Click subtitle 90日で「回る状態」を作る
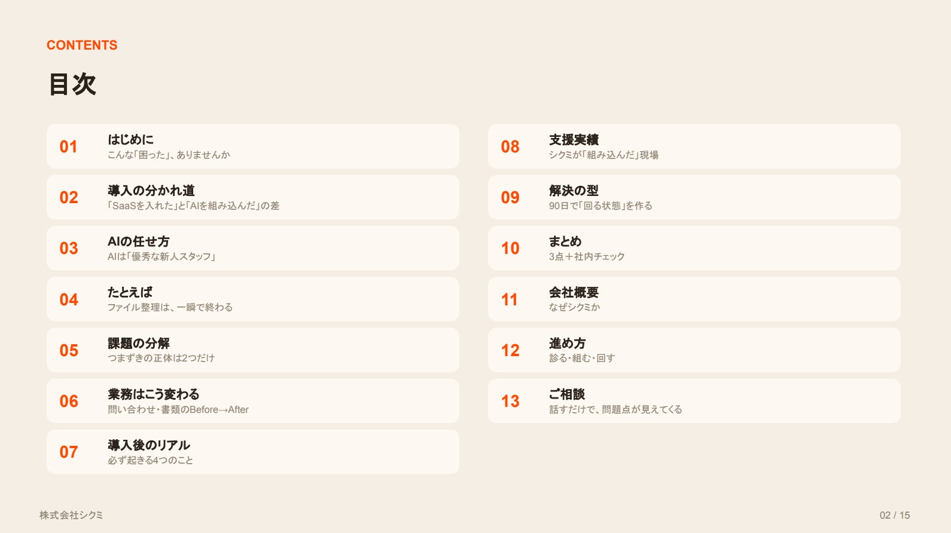 [x=601, y=206]
